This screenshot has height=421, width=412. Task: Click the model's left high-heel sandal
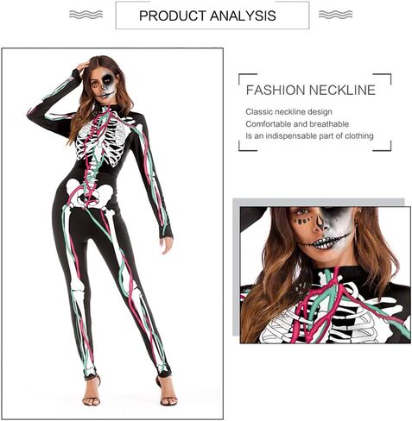point(167,392)
